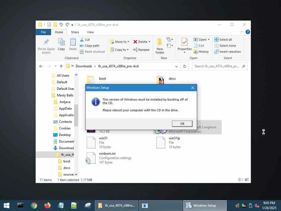This screenshot has height=211, width=281.
Task: Click the Back navigation arrow
Action: tap(41, 66)
